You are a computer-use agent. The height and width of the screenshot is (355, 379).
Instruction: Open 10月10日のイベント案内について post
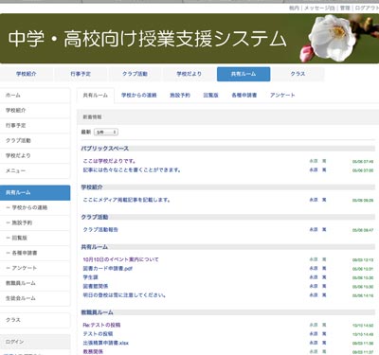coord(121,259)
